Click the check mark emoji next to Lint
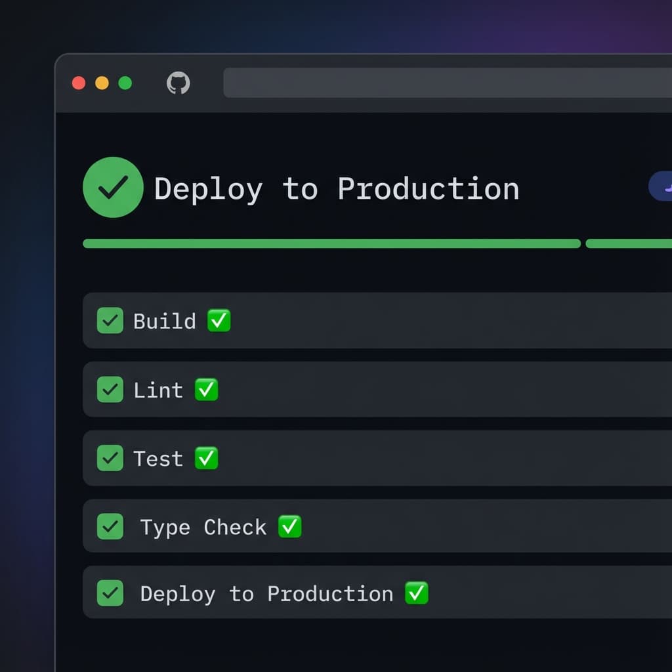672x672 pixels. [205, 390]
